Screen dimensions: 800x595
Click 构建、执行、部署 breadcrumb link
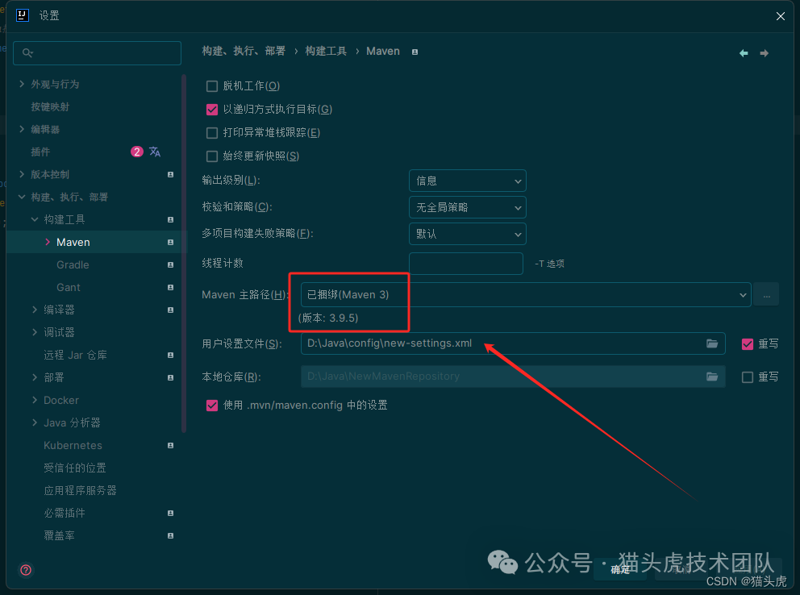(244, 51)
